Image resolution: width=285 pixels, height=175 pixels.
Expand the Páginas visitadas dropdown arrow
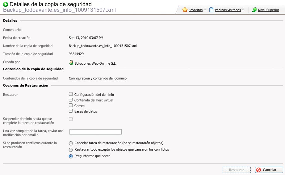pyautogui.click(x=243, y=10)
